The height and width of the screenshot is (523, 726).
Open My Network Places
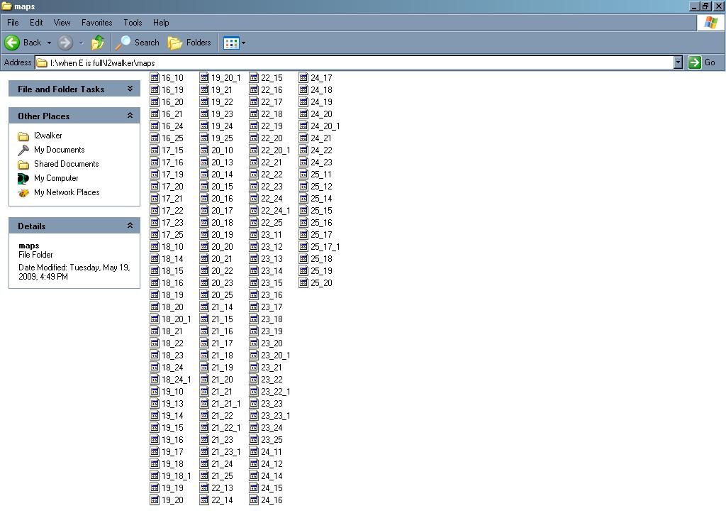click(x=67, y=192)
